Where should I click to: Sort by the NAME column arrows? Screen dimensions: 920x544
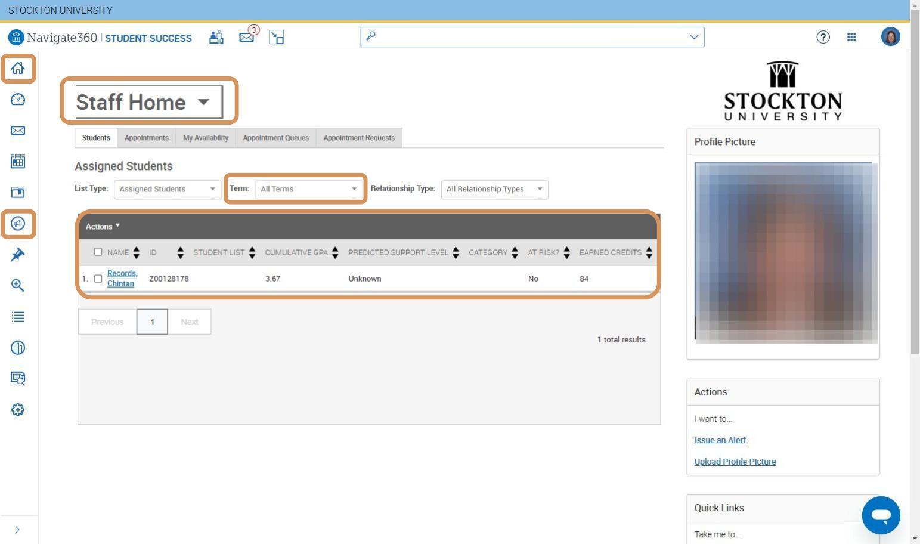point(136,253)
